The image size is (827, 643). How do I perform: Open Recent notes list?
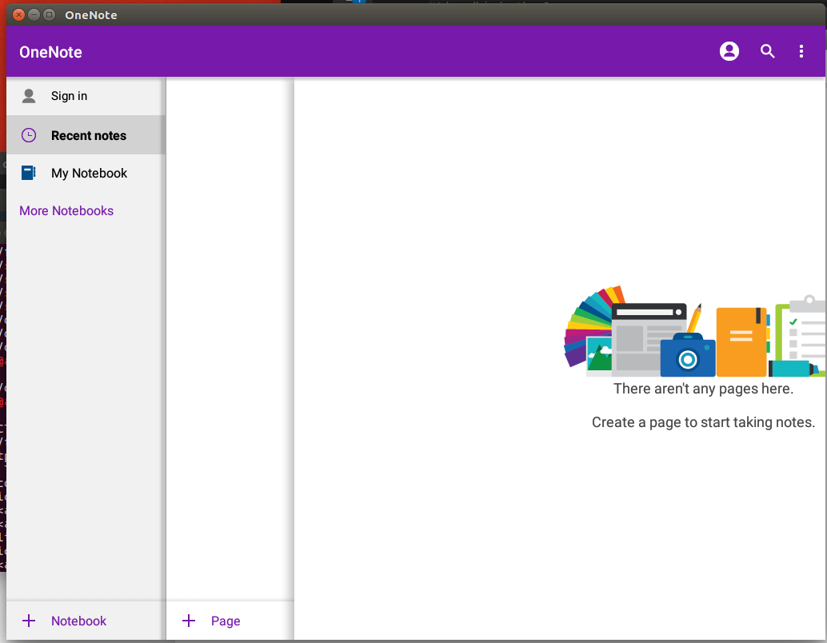coord(86,135)
